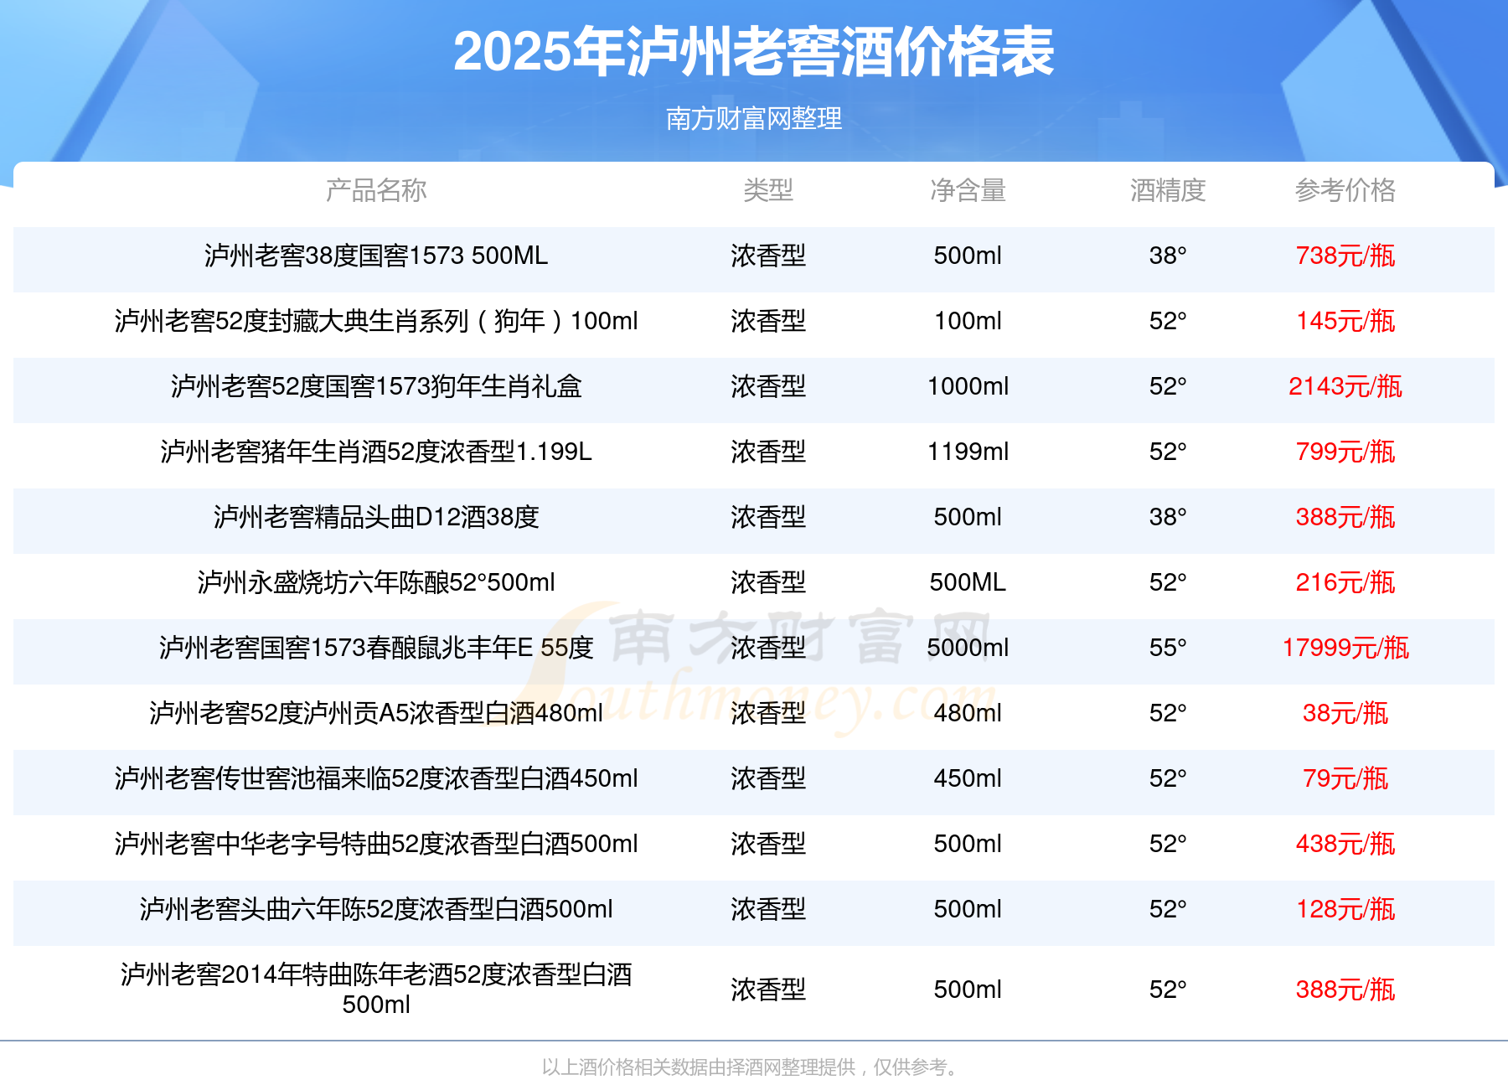Click the net content "480ml" cell
The image size is (1508, 1080).
[x=968, y=713]
